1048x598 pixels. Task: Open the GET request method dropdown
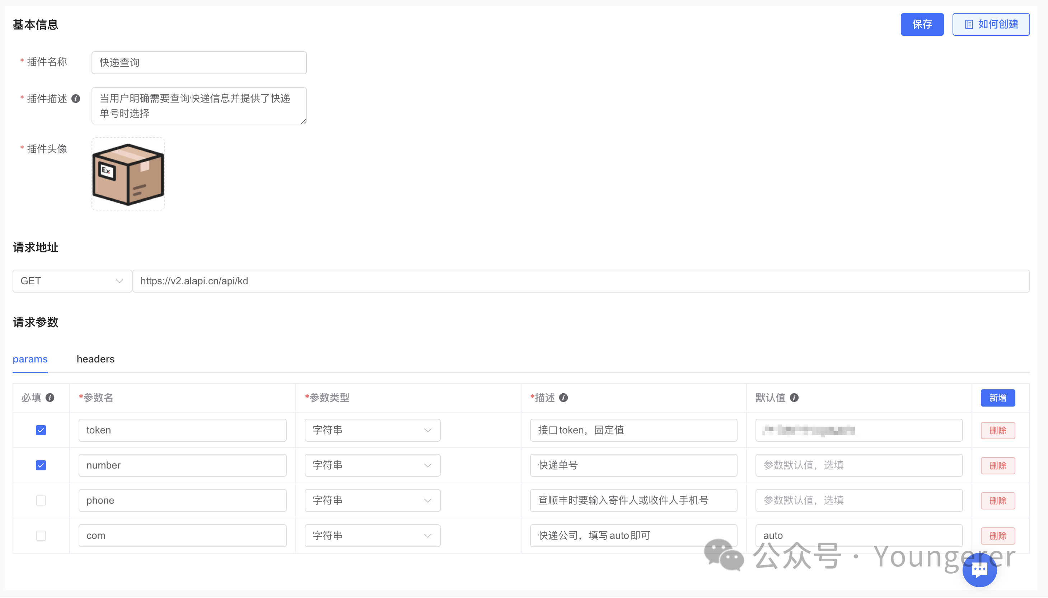point(72,281)
